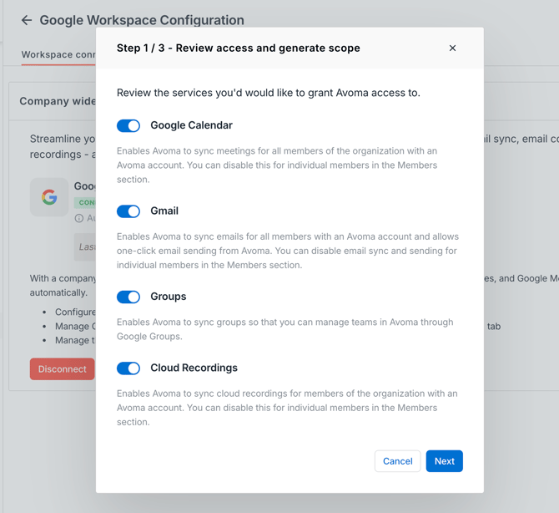
Task: Click the green connected status badge
Action: (85, 203)
